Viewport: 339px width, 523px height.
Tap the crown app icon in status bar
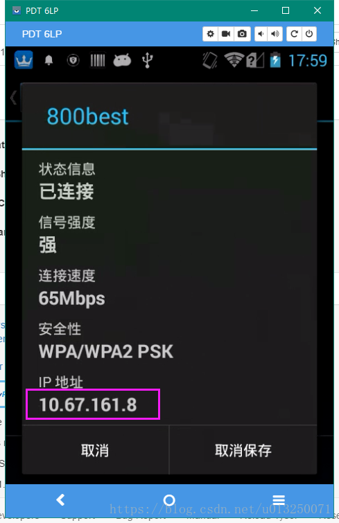coord(24,60)
